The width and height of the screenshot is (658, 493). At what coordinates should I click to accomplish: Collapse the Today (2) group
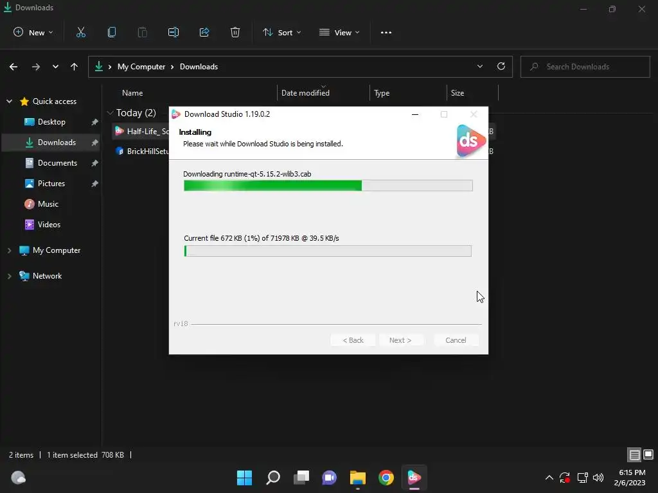[x=110, y=113]
